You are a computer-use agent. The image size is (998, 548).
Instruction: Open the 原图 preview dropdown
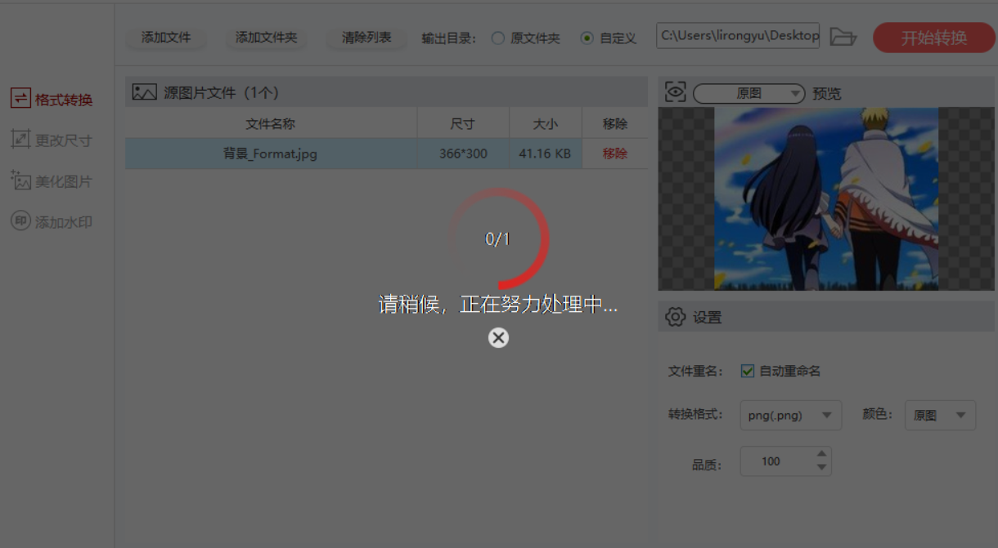[747, 93]
